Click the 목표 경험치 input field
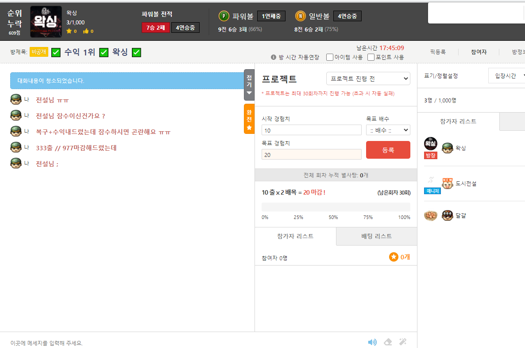525x348 pixels. (x=311, y=155)
